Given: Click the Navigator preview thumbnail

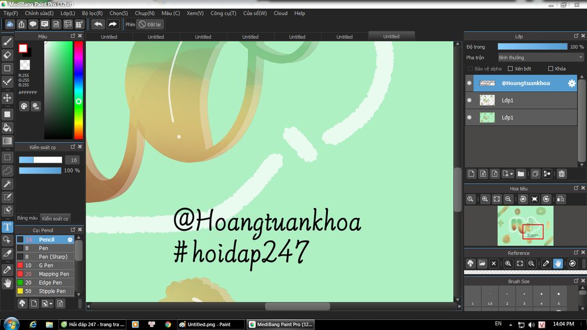Looking at the screenshot, I should pos(525,226).
